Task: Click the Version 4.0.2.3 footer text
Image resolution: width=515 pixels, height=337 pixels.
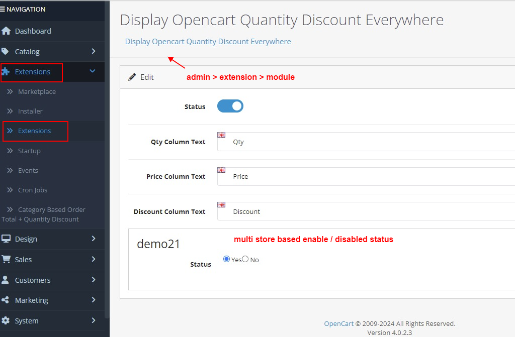Action: 390,333
